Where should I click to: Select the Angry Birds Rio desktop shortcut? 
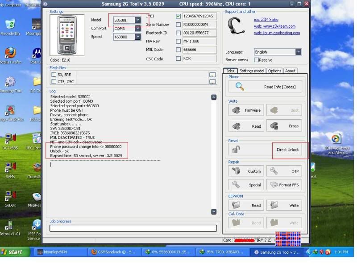(11, 113)
